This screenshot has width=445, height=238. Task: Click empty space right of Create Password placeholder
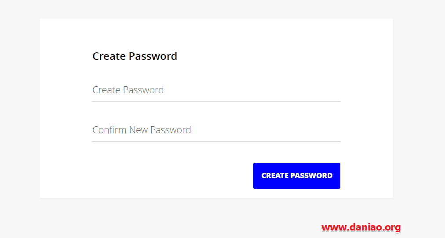[x=252, y=90]
